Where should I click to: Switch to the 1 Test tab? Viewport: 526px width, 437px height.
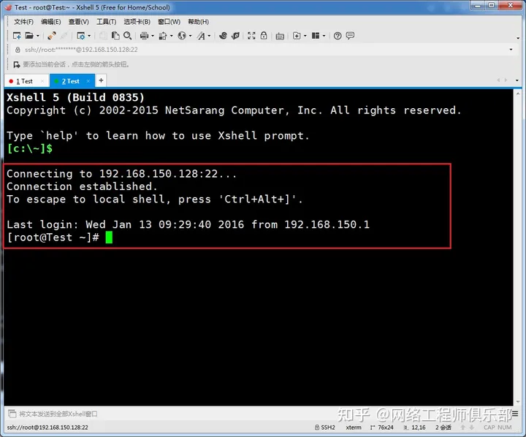tap(26, 81)
